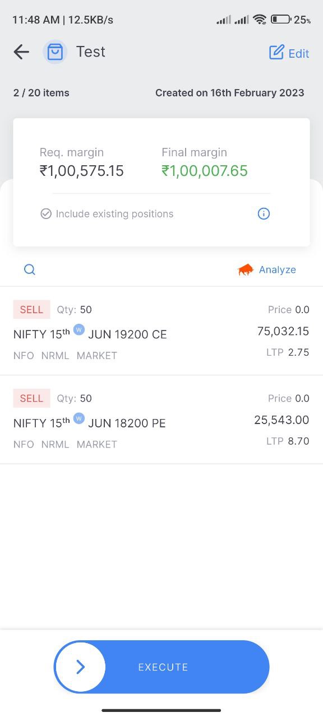Tap the Final margin amount
Image resolution: width=323 pixels, height=717 pixels.
pos(205,171)
